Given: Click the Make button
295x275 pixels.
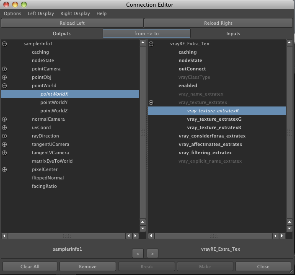Looking at the screenshot, I should (x=205, y=267).
